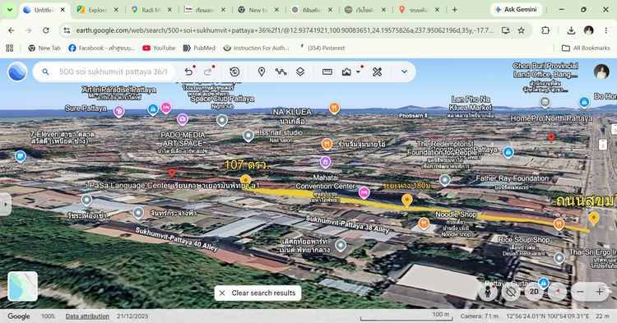Click the Pattaya Curtain shop marker

pyautogui.click(x=543, y=283)
